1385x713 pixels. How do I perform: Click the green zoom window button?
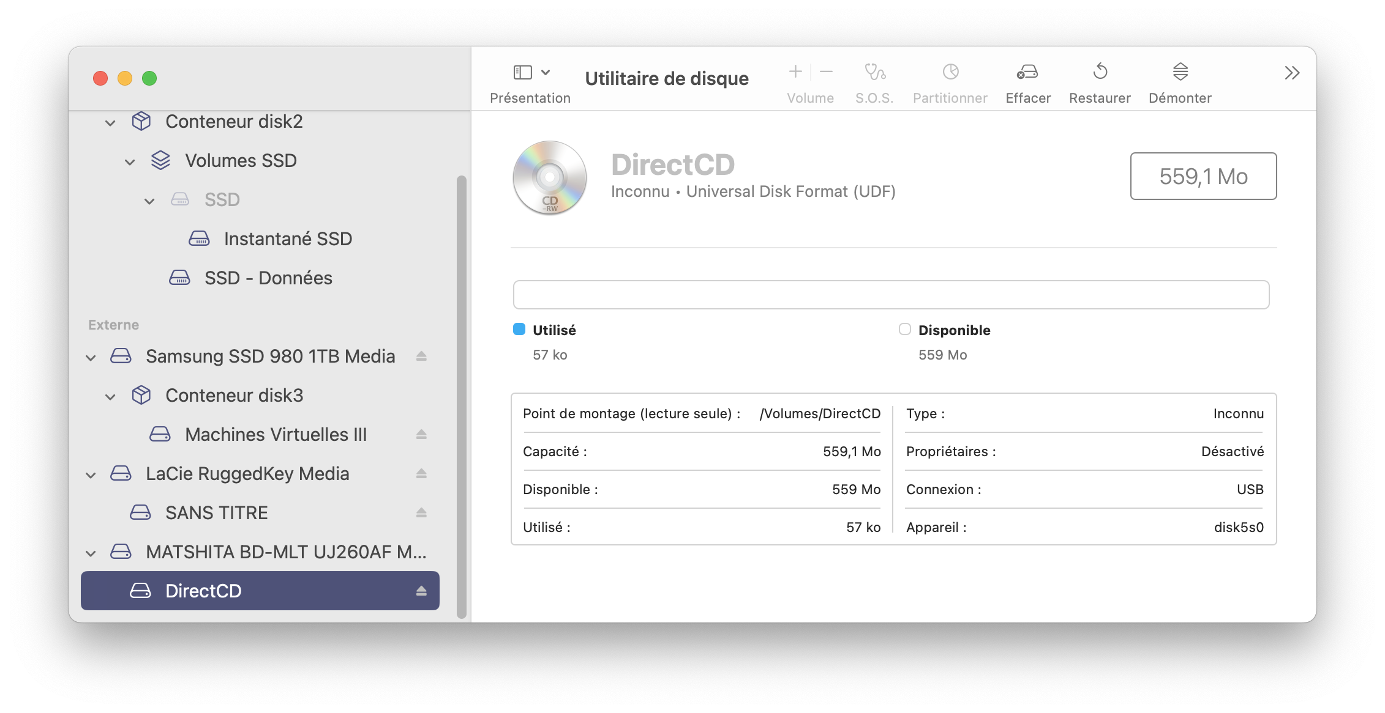pos(149,78)
